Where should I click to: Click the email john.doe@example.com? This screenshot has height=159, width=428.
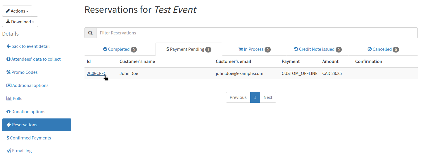click(239, 73)
